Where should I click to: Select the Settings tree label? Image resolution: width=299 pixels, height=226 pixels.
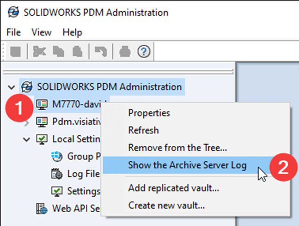(x=84, y=191)
